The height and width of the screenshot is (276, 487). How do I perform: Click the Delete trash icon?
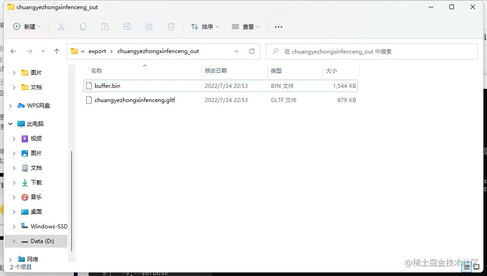(x=171, y=27)
